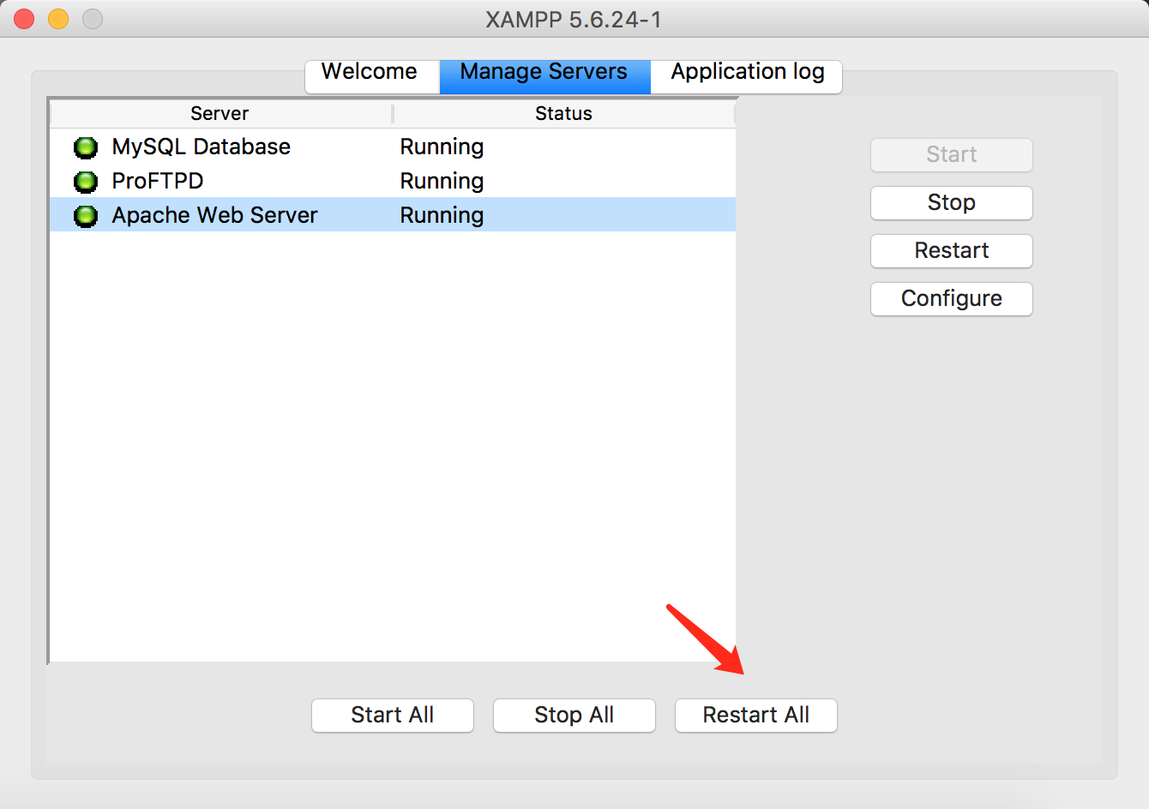Click the Status column header

point(564,113)
